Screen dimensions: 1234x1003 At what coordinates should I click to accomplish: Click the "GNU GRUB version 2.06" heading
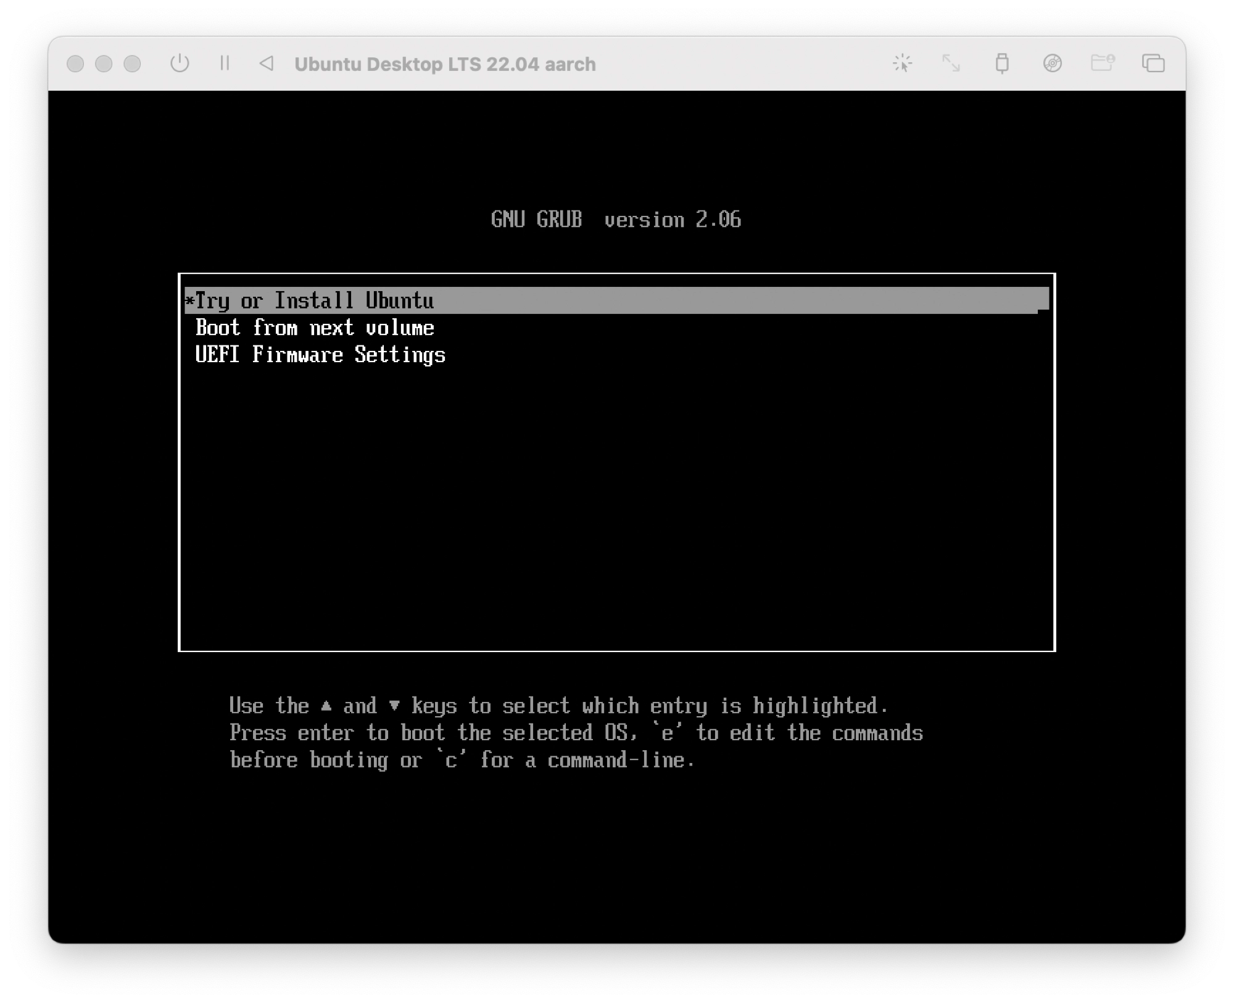pyautogui.click(x=616, y=219)
